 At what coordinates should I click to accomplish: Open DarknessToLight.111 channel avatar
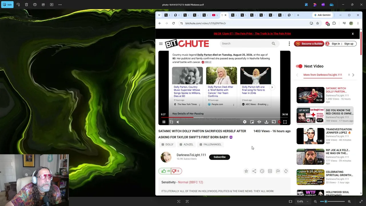tap(166, 157)
